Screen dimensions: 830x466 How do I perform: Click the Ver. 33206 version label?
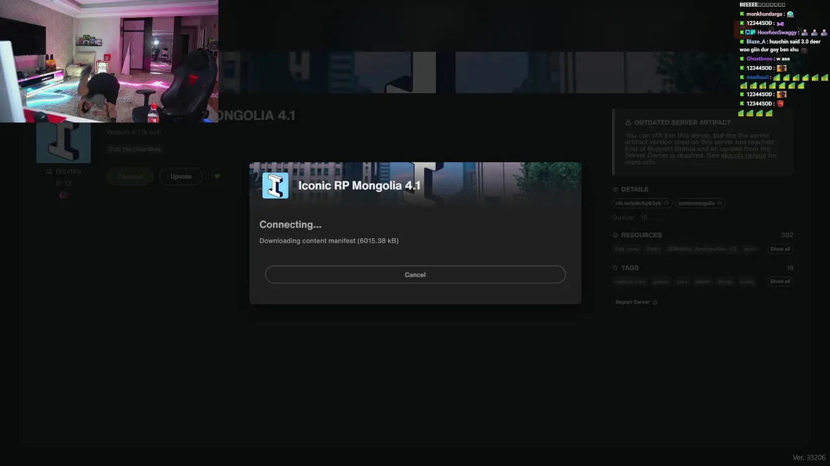click(809, 458)
